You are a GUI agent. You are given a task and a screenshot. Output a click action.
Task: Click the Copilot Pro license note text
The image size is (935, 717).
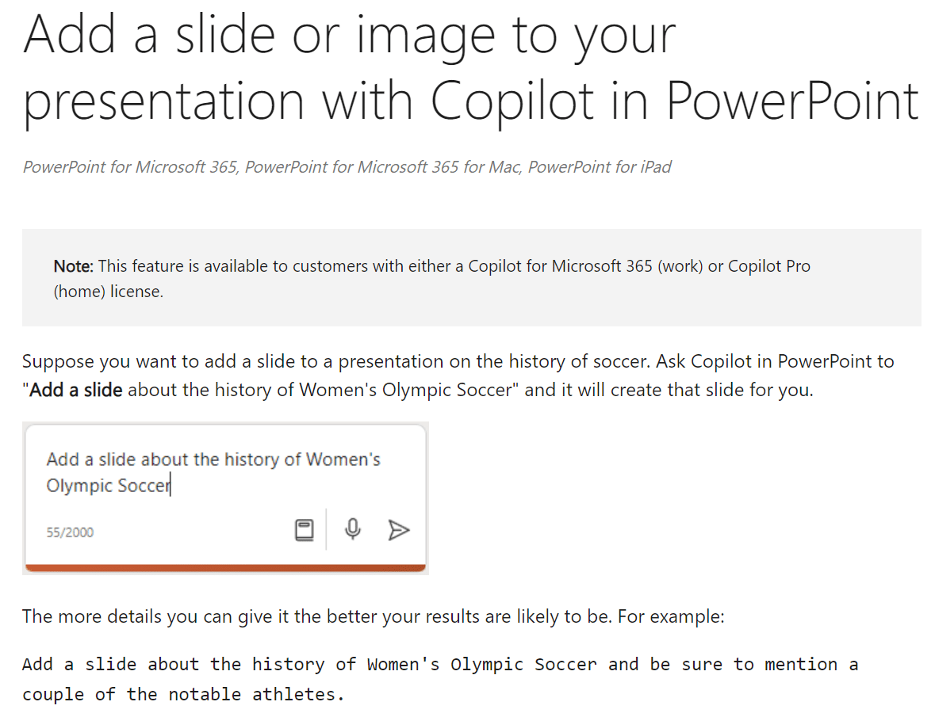pos(431,279)
